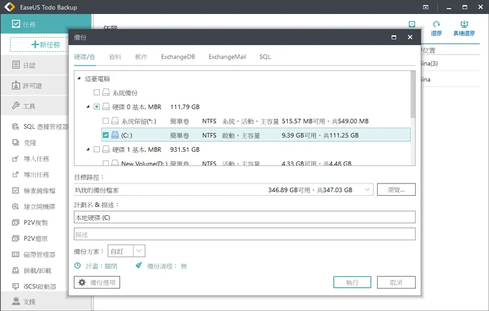Close the 備份 dialog

point(410,37)
